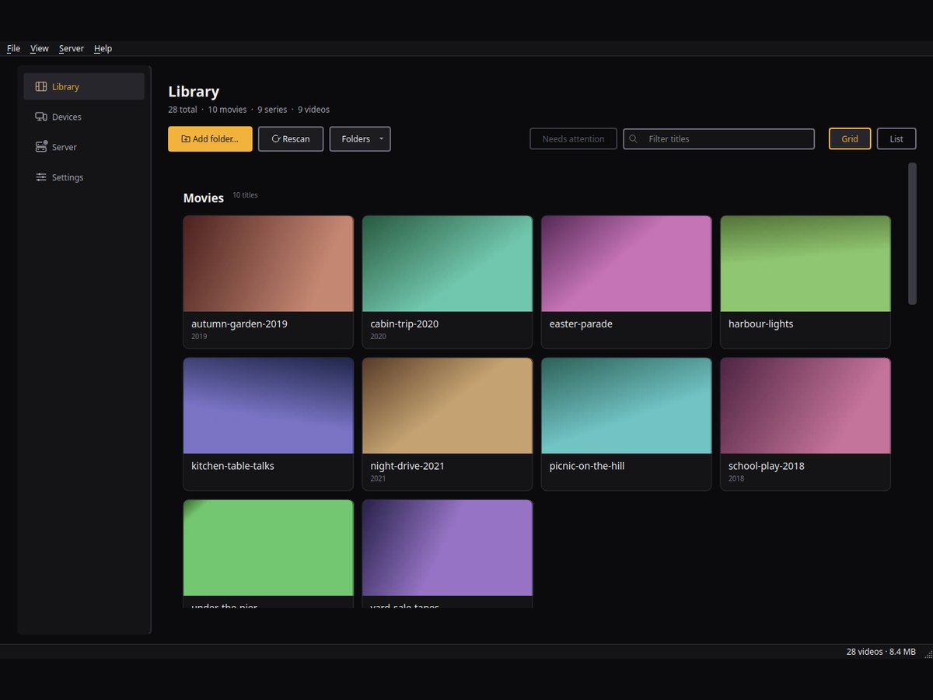Screen dimensions: 933x700
Task: Click the night-drive-2021 title text
Action: tap(407, 466)
